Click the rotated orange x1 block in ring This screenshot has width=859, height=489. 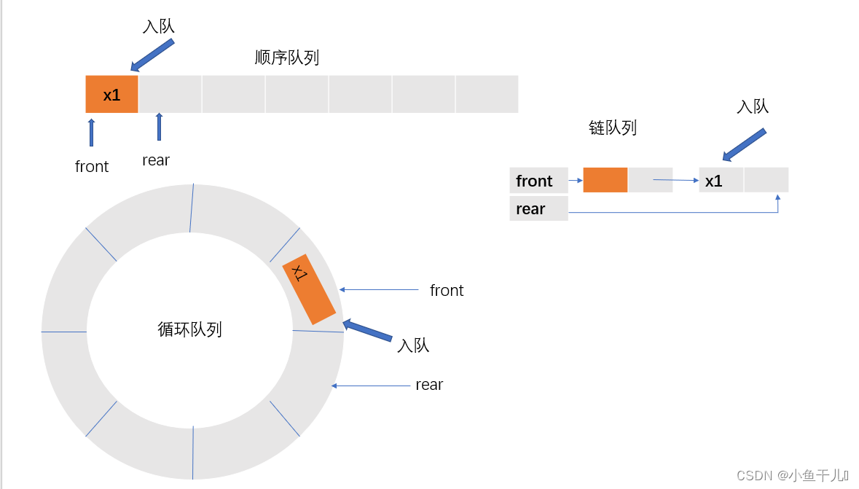(x=309, y=289)
